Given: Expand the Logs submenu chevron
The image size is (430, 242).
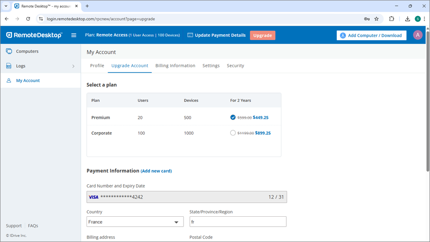Looking at the screenshot, I should (73, 66).
